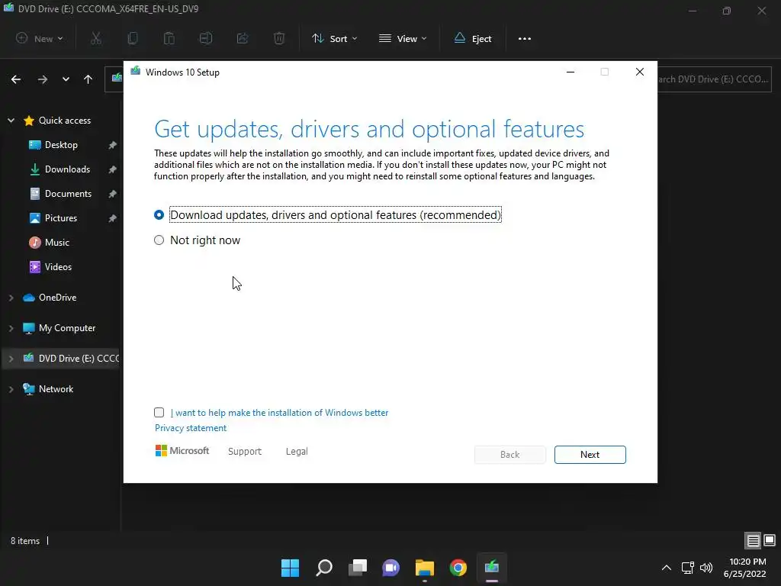
Task: Click the Delete trash icon in Explorer toolbar
Action: pos(279,38)
